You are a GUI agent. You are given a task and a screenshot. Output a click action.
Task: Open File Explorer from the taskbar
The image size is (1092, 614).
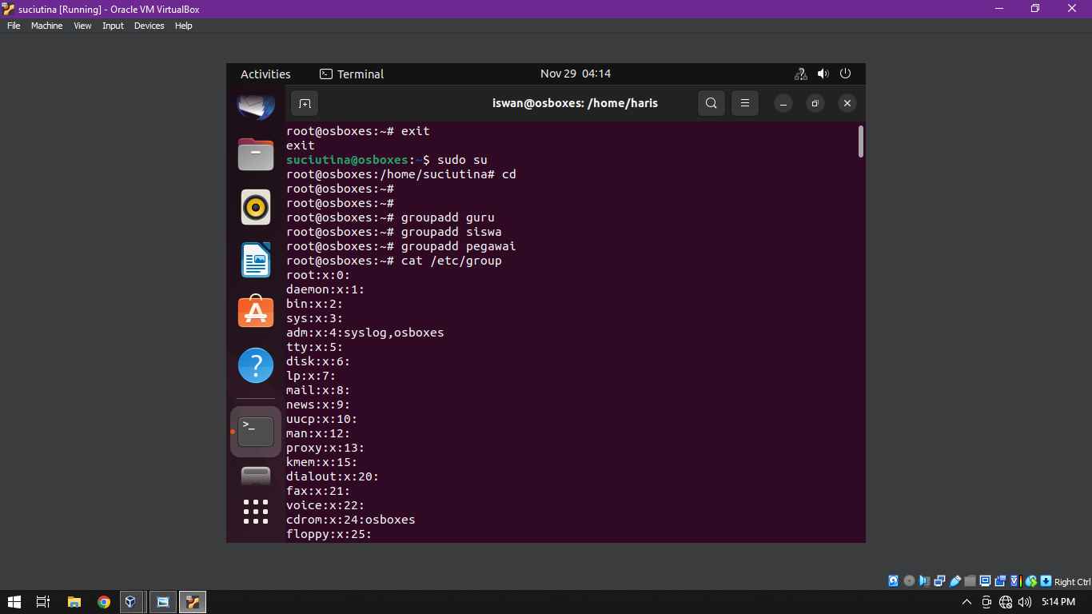point(74,602)
